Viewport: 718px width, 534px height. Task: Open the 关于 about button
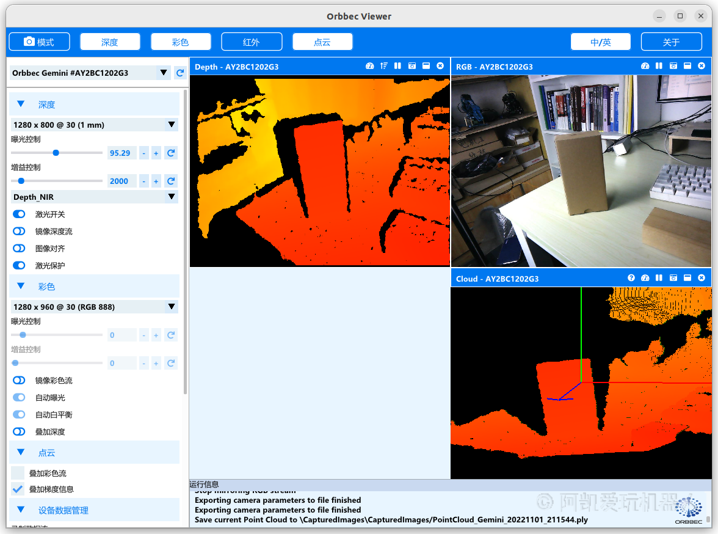click(672, 42)
